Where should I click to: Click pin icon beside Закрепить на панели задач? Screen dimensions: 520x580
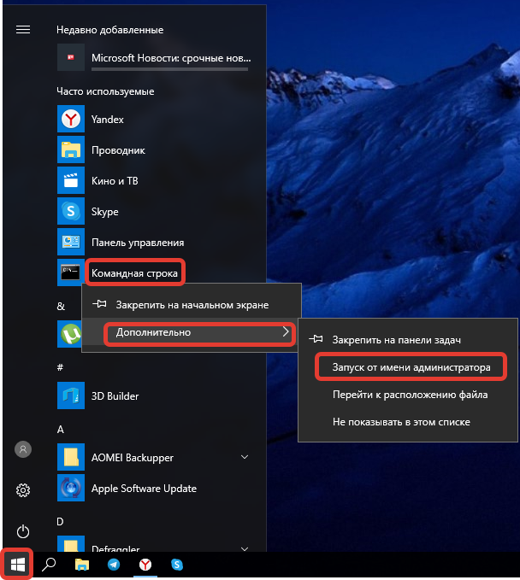(316, 339)
